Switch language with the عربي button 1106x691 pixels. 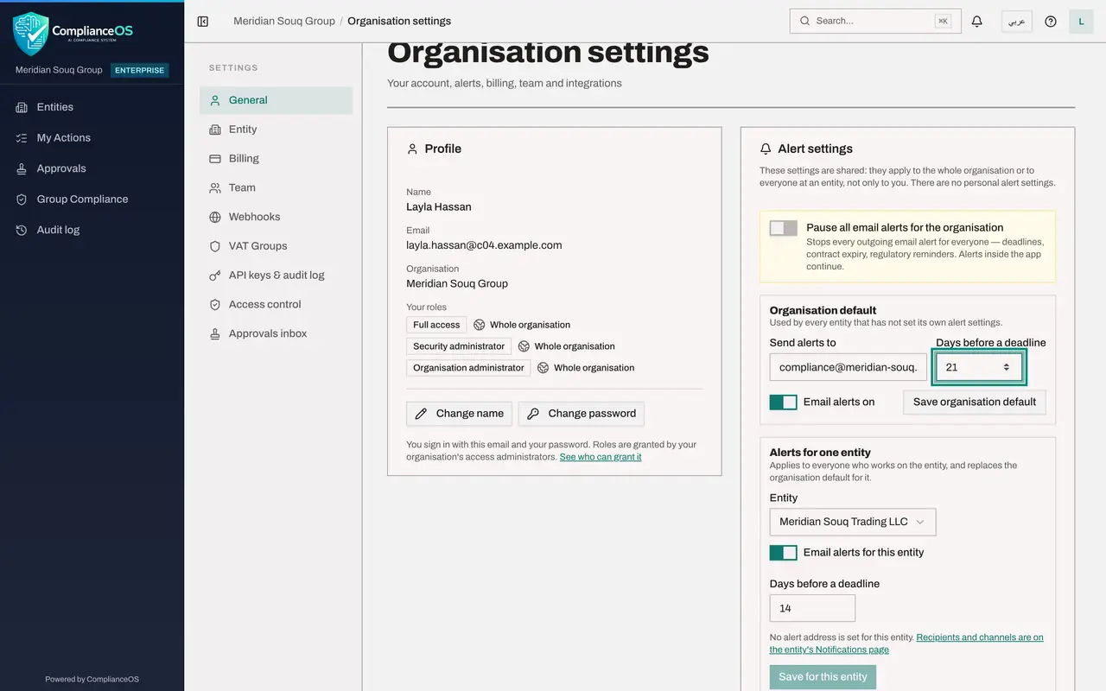(x=1017, y=21)
